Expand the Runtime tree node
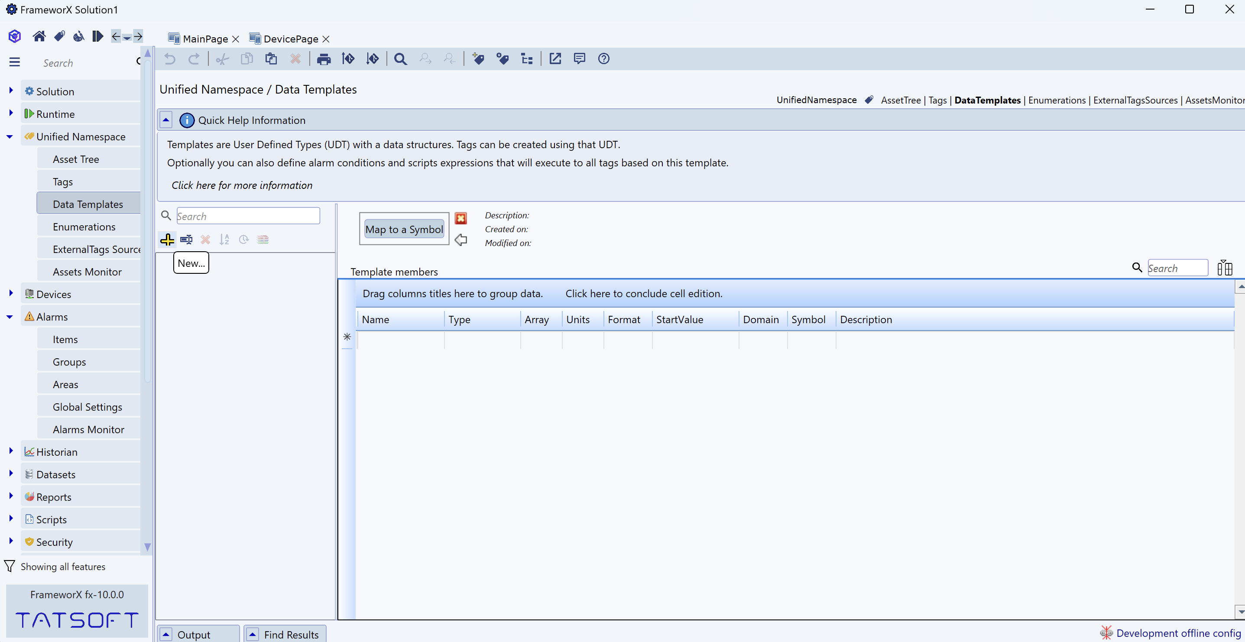This screenshot has height=642, width=1245. coord(11,113)
